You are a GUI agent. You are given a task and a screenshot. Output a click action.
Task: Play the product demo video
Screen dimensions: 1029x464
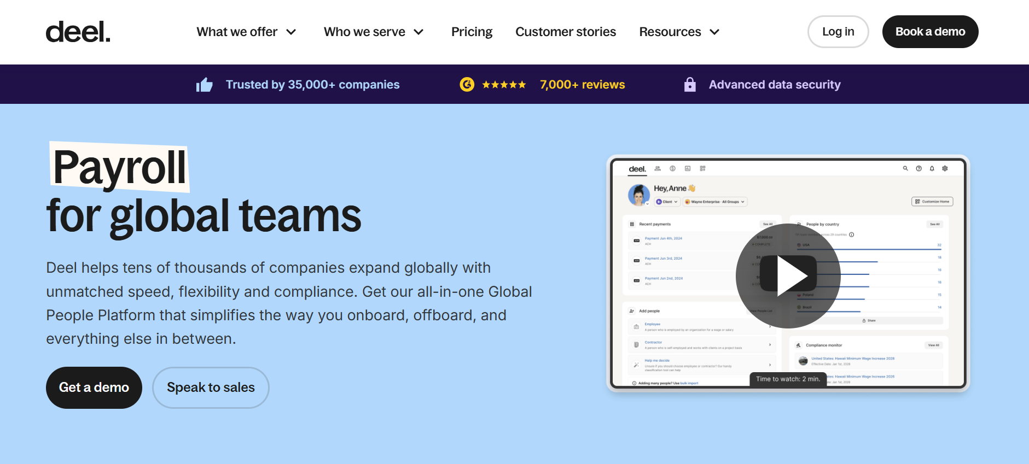pyautogui.click(x=788, y=276)
